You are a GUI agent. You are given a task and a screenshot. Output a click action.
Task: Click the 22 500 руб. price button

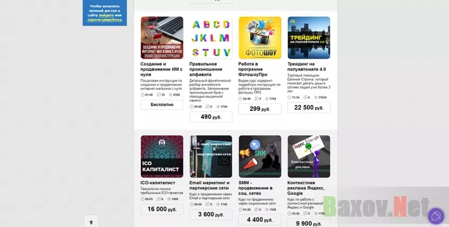tap(309, 108)
